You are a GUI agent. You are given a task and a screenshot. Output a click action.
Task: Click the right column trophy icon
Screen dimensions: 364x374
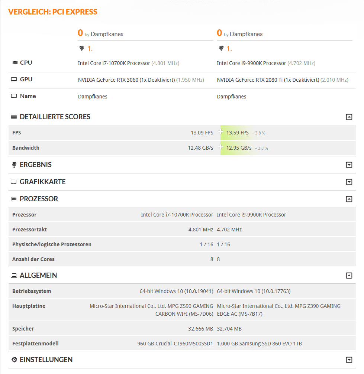pyautogui.click(x=221, y=48)
